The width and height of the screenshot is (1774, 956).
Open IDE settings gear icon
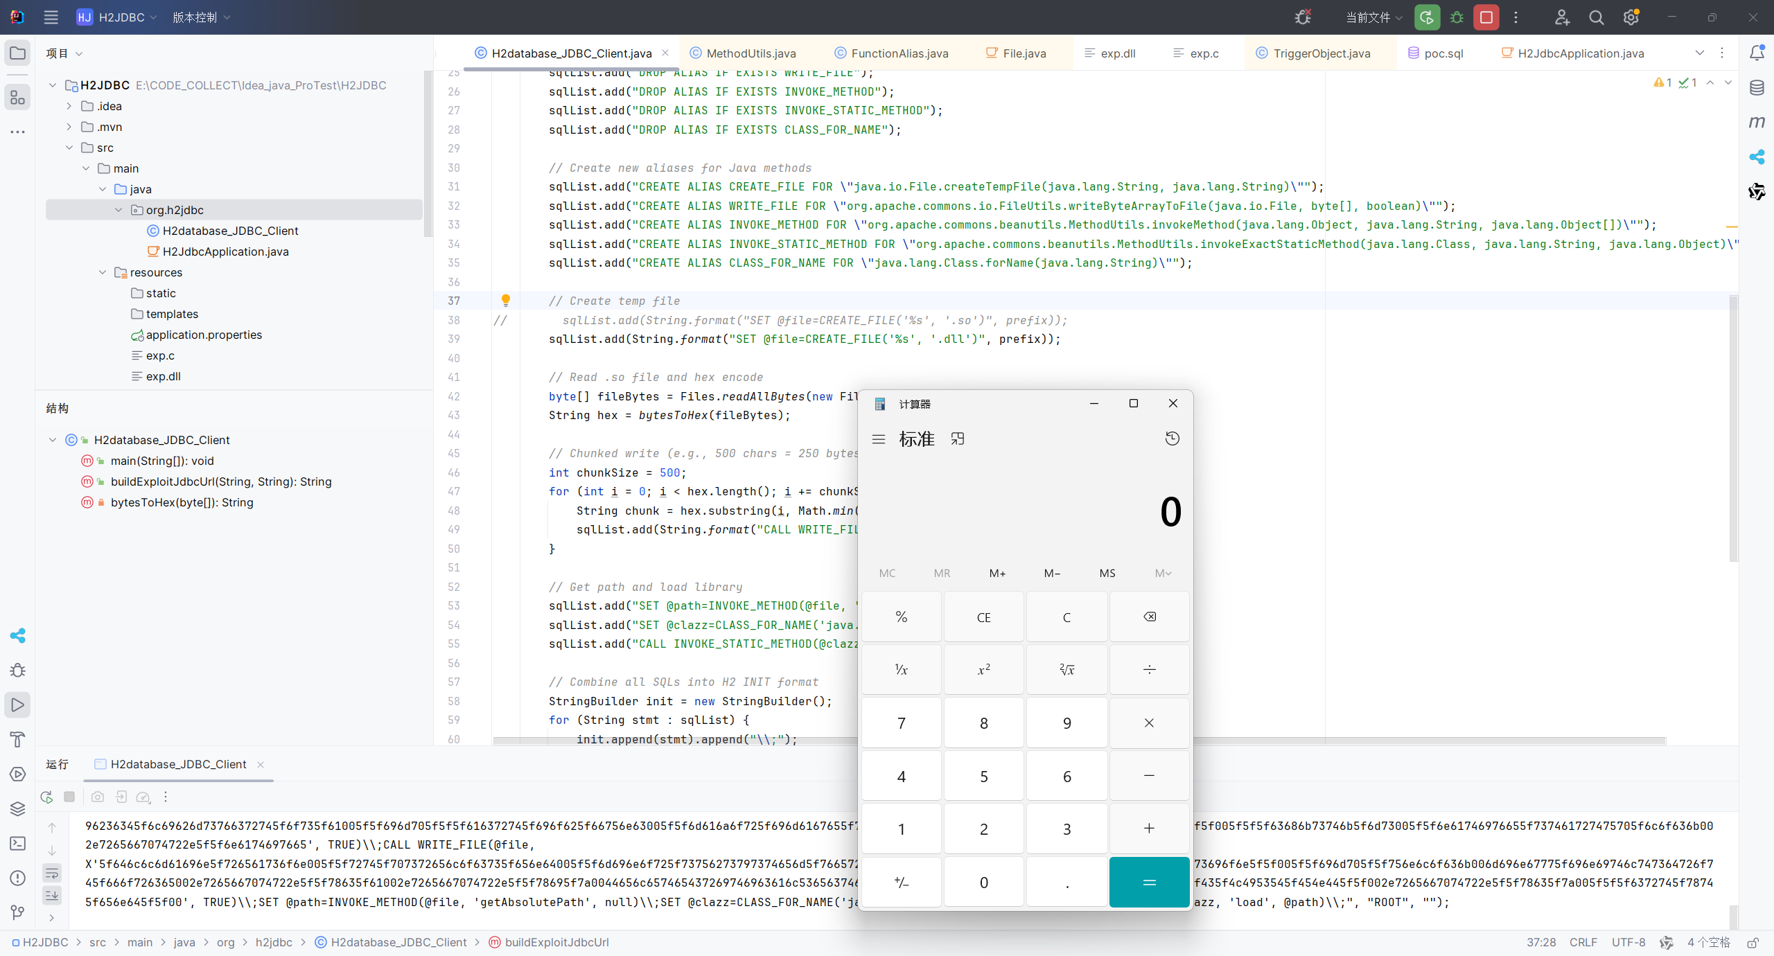coord(1631,17)
